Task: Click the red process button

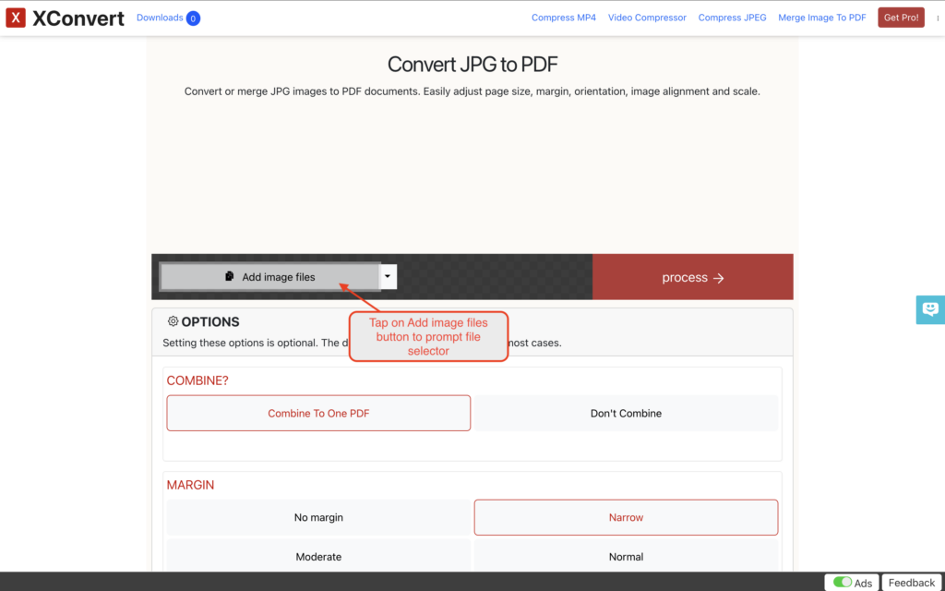Action: tap(692, 277)
